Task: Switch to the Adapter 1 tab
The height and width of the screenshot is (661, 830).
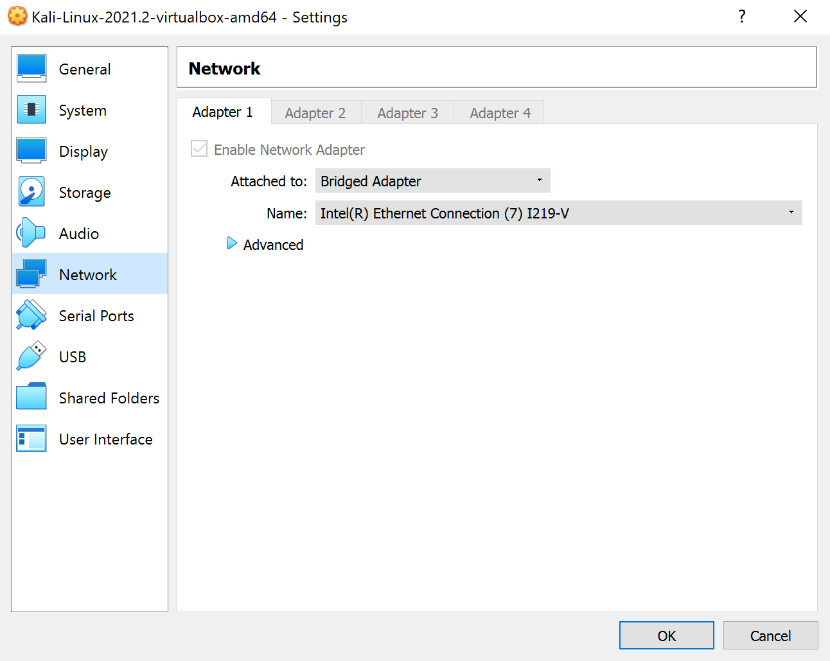Action: pyautogui.click(x=224, y=112)
